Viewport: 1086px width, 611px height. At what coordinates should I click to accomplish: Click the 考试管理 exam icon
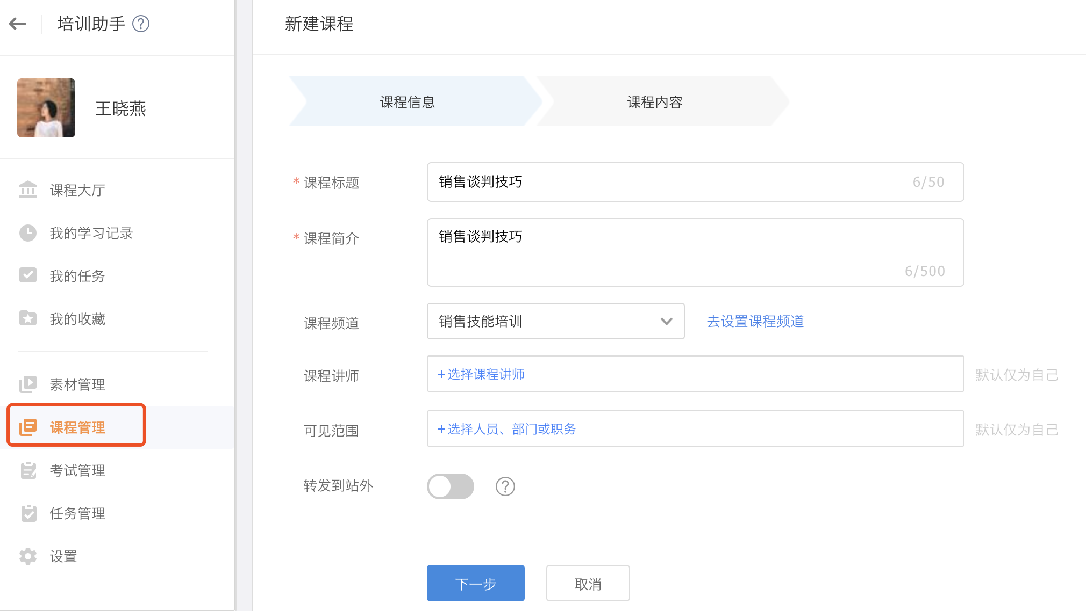[28, 470]
